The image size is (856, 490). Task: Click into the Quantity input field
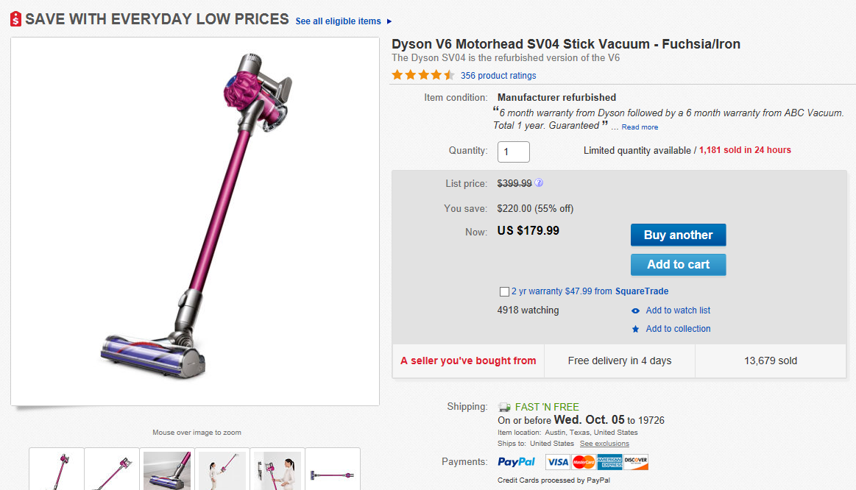(x=514, y=152)
